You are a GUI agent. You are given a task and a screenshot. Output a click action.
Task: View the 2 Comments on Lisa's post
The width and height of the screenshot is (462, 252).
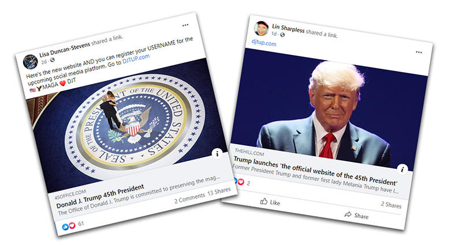[x=189, y=198]
